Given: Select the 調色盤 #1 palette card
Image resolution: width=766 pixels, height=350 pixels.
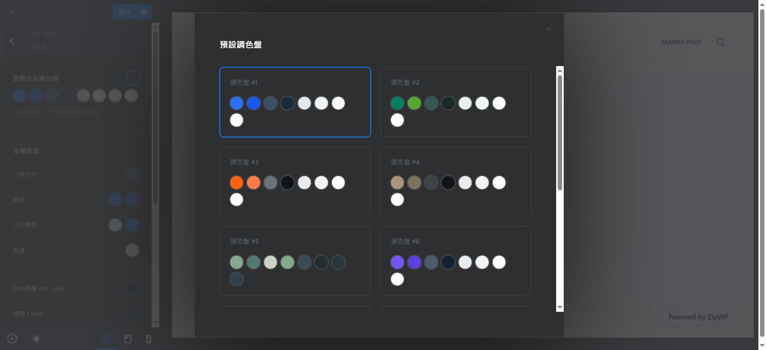Looking at the screenshot, I should pos(295,102).
